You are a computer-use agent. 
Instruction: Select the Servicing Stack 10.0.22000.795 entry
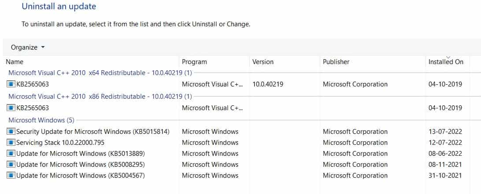(60, 143)
